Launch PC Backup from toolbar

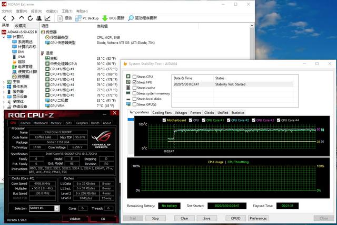[87, 18]
